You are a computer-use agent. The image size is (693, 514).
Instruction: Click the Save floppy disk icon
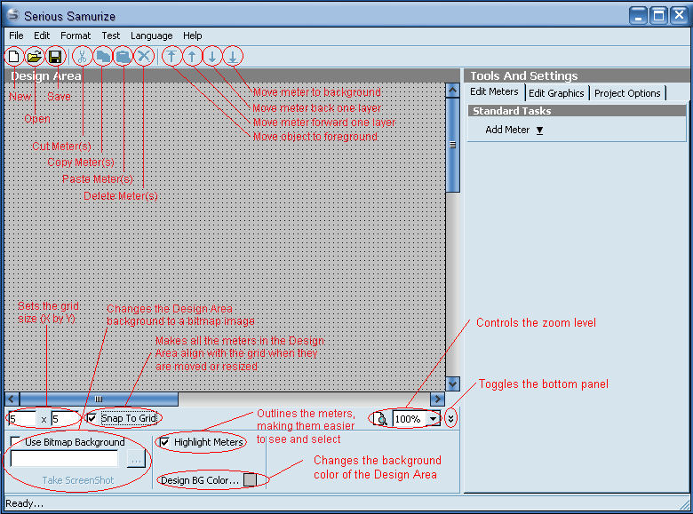tap(55, 57)
